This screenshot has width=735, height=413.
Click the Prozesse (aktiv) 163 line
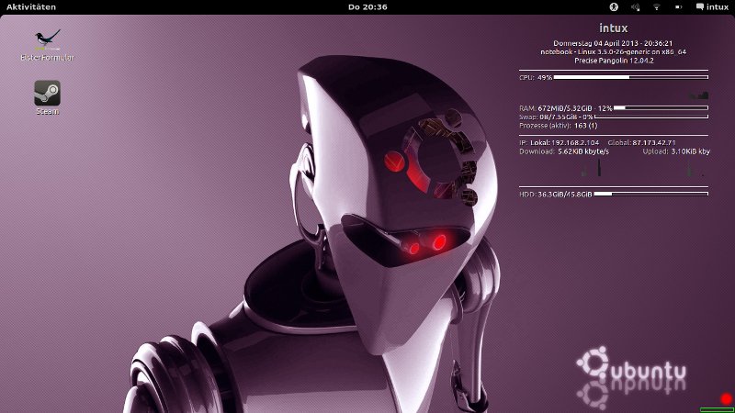559,126
